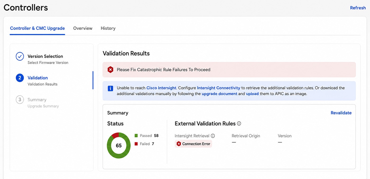
Task: Click the Connection Error red X icon
Action: (179, 144)
